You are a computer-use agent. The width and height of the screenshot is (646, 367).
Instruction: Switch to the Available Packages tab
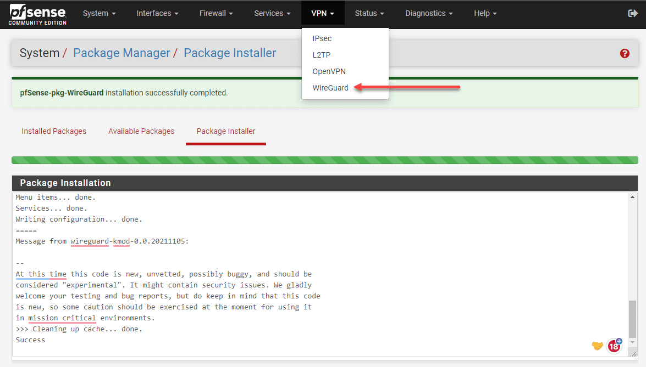point(141,131)
